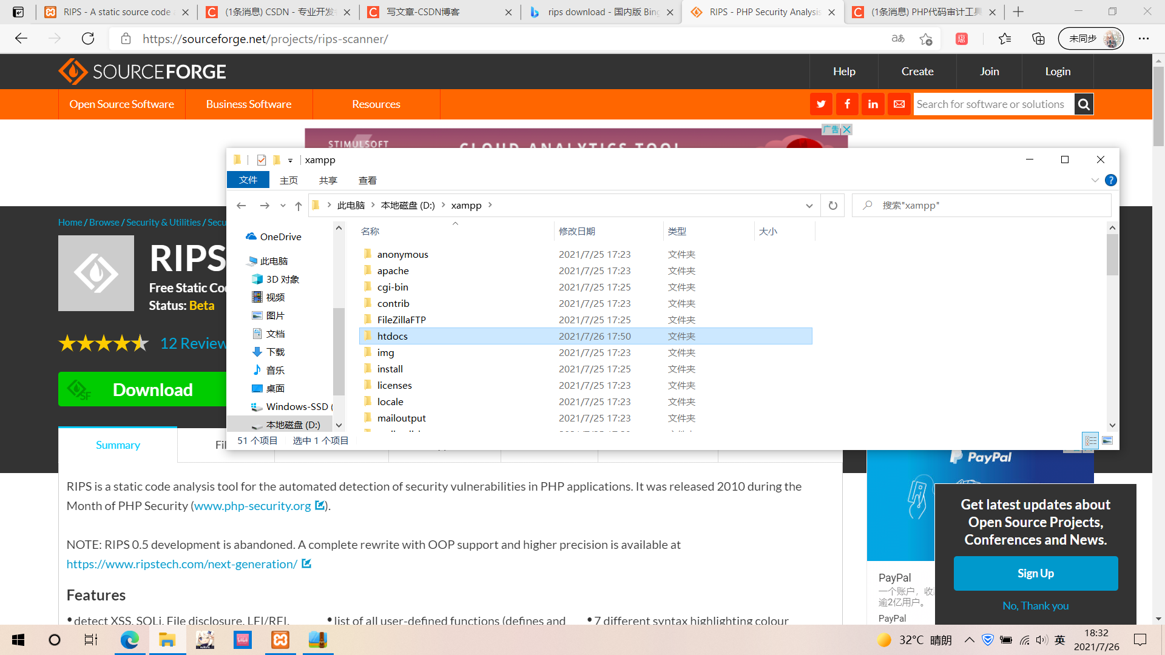Open the www.php-security.org link
This screenshot has height=655, width=1165.
[x=252, y=506]
